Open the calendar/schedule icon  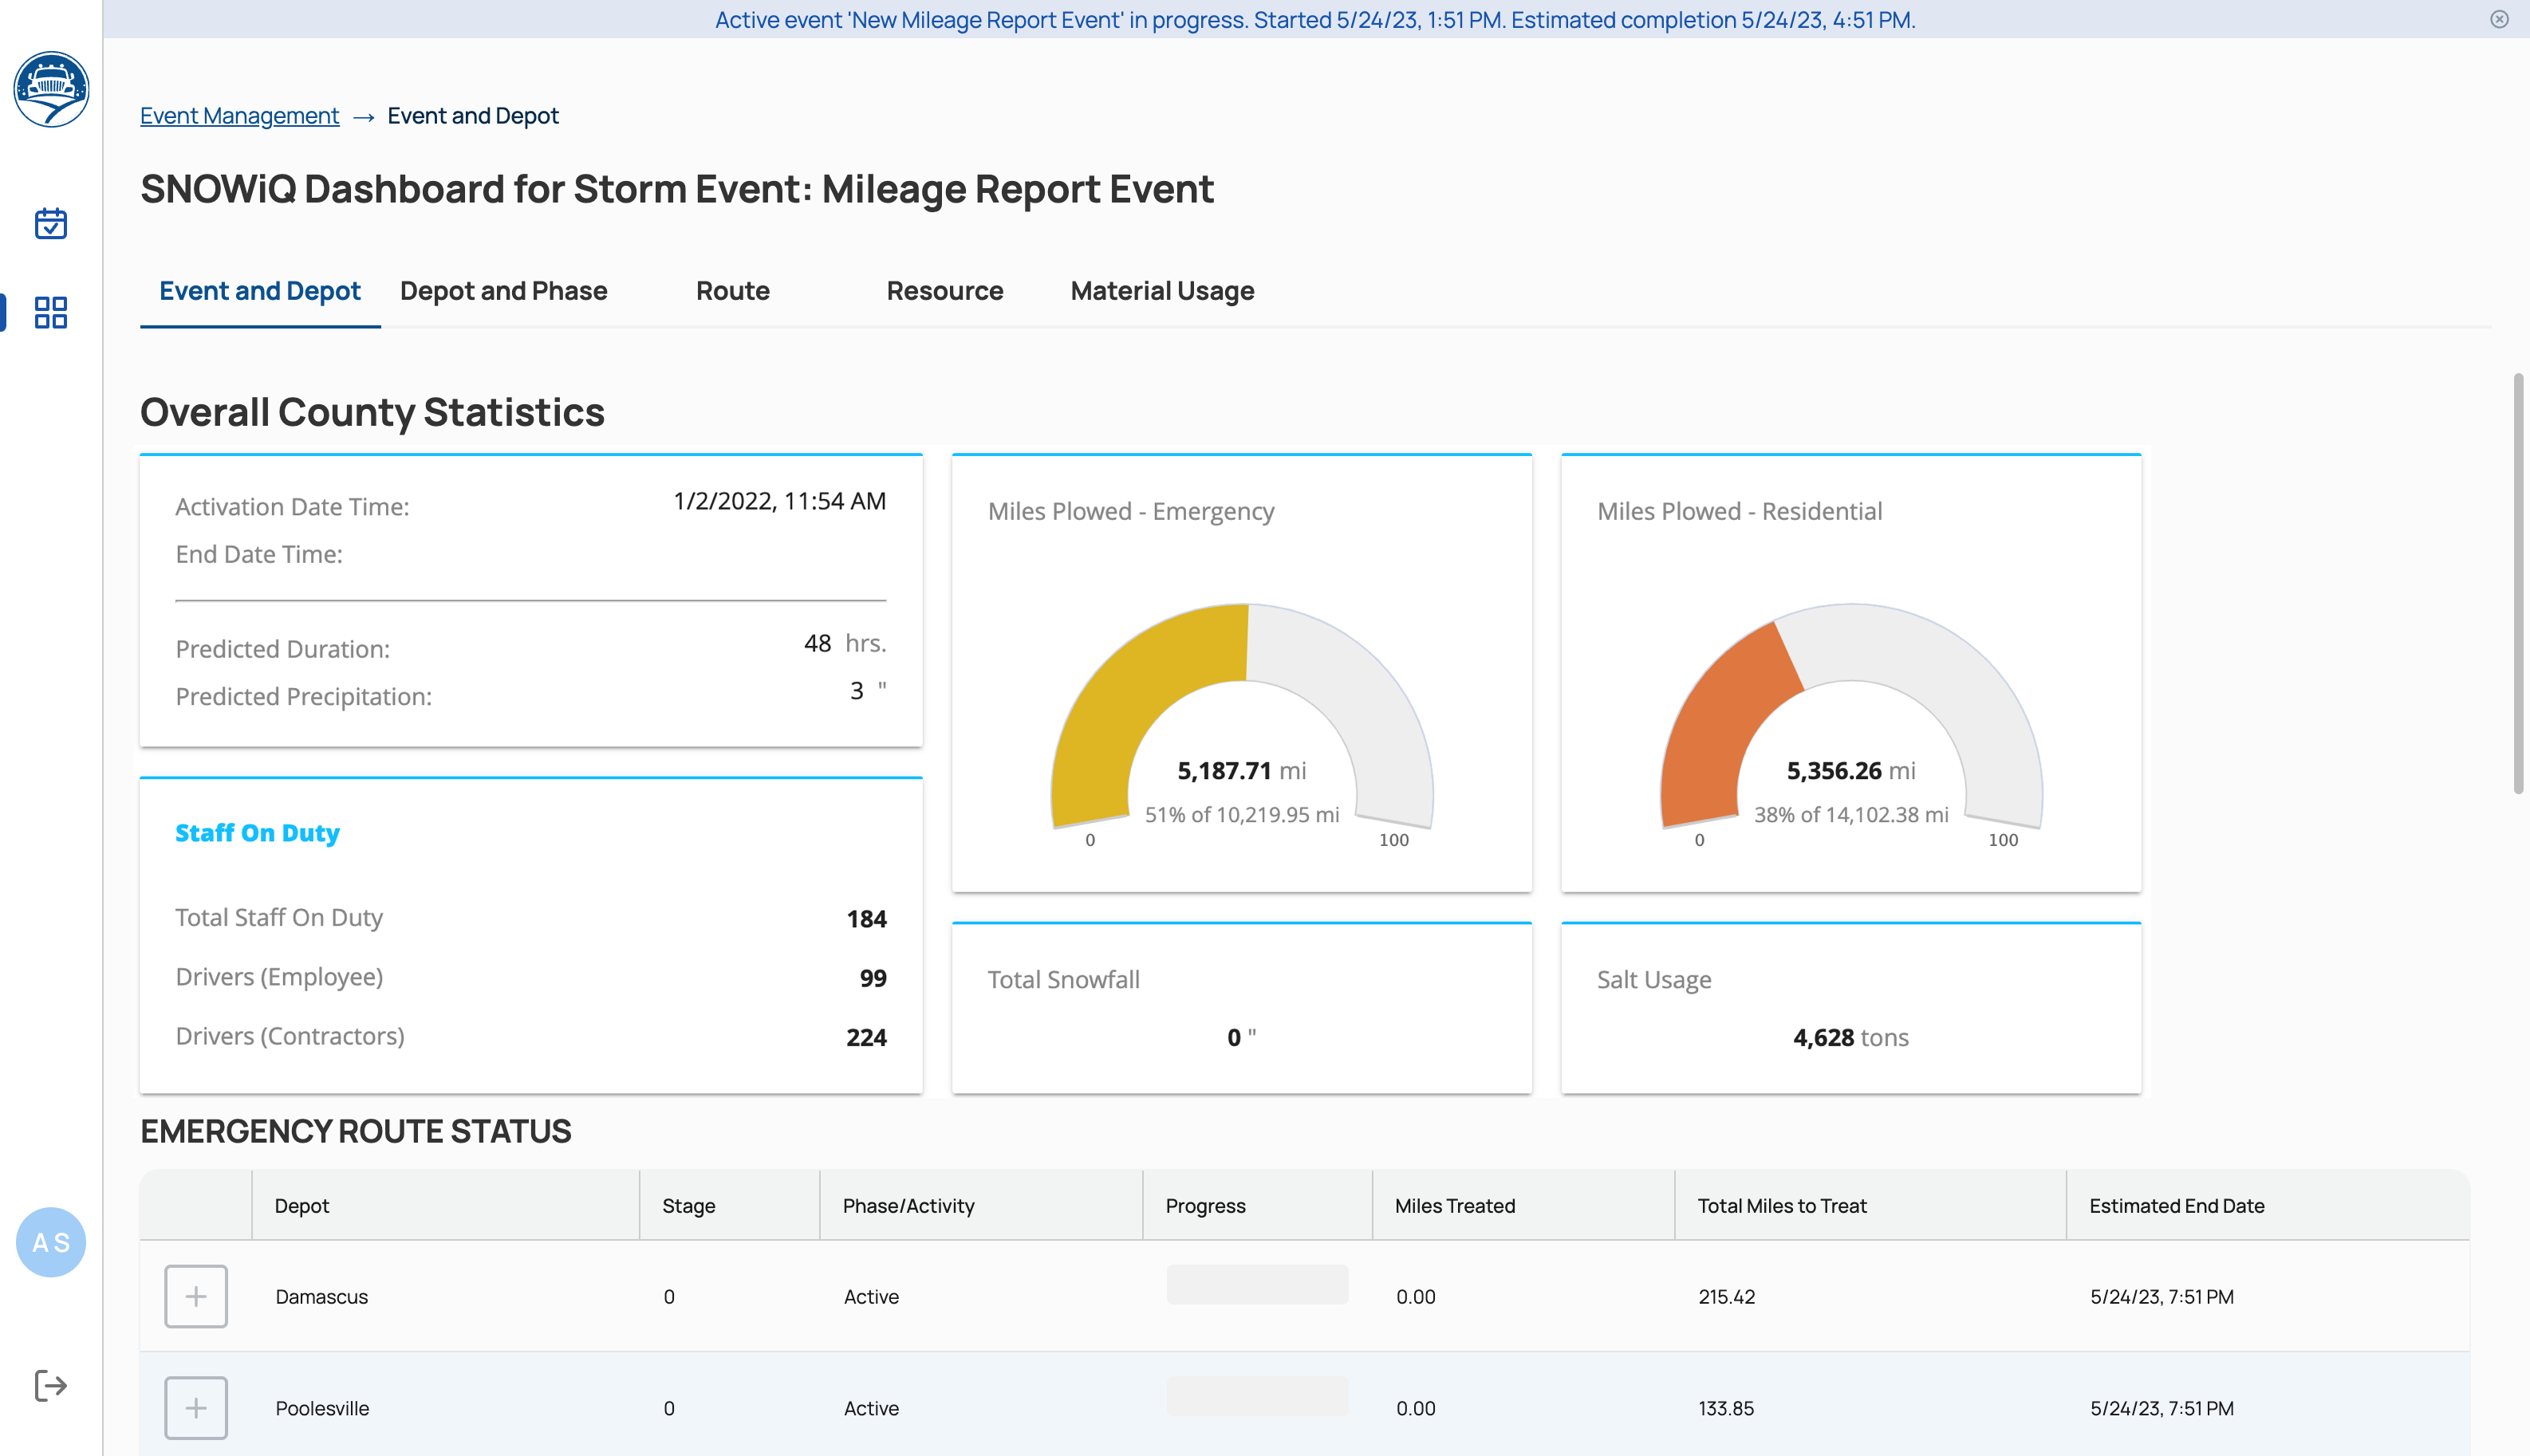[x=50, y=222]
